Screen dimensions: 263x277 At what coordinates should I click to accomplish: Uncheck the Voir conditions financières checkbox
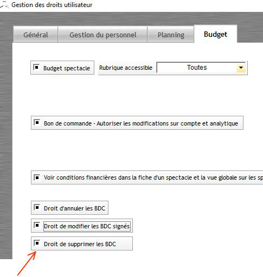[37, 177]
